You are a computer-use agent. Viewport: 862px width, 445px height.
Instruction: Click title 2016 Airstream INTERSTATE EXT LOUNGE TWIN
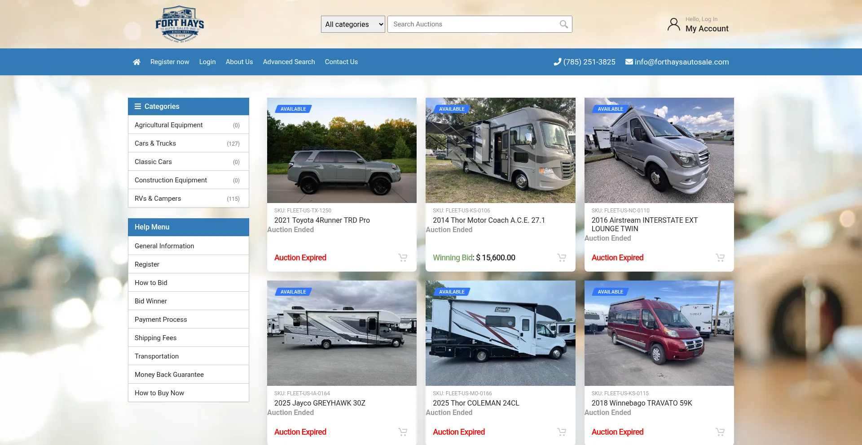click(645, 225)
